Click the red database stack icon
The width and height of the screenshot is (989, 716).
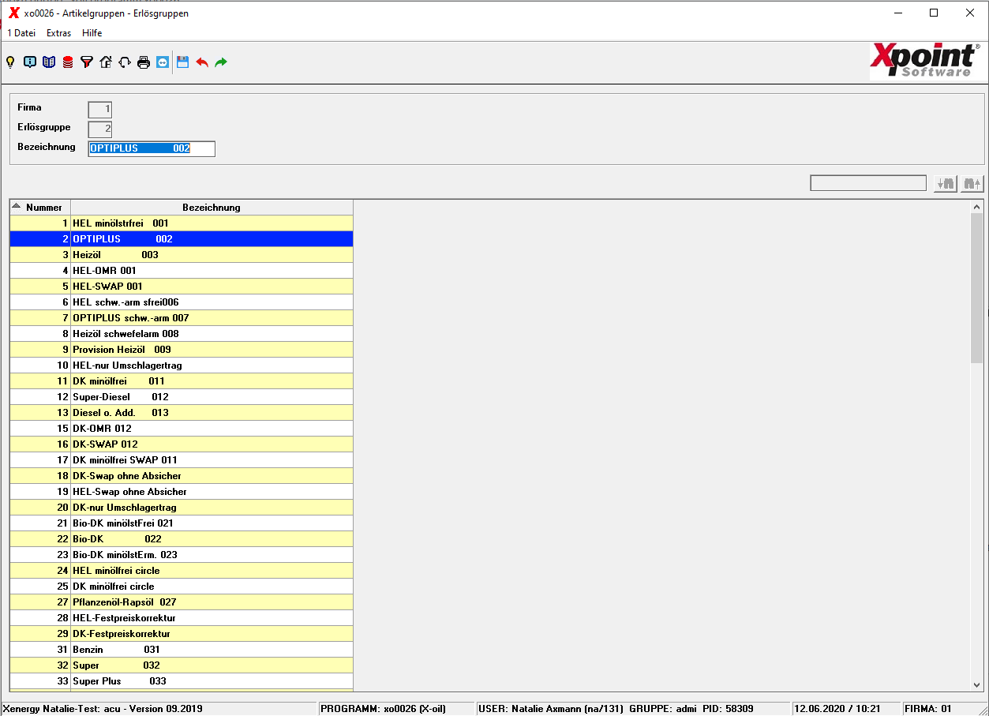click(x=68, y=62)
